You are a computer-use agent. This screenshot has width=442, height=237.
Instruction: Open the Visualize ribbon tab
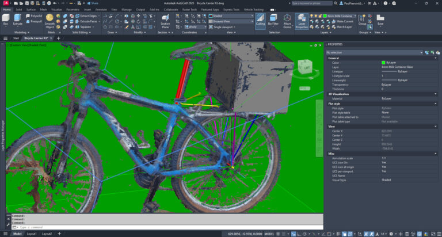56,10
